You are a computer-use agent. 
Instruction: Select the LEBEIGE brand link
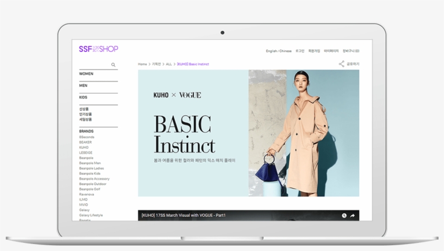(x=86, y=153)
